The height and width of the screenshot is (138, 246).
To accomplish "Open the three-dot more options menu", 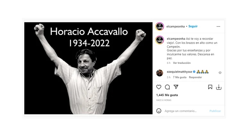I will (x=218, y=27).
